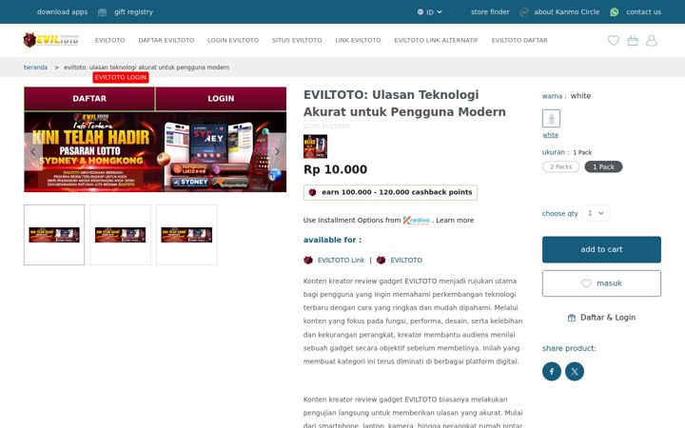The width and height of the screenshot is (685, 428).
Task: Select the first product thumbnail
Action: pos(54,235)
